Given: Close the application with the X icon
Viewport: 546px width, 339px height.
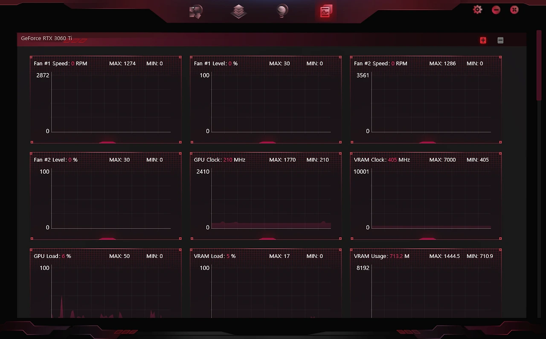Looking at the screenshot, I should click(x=514, y=9).
